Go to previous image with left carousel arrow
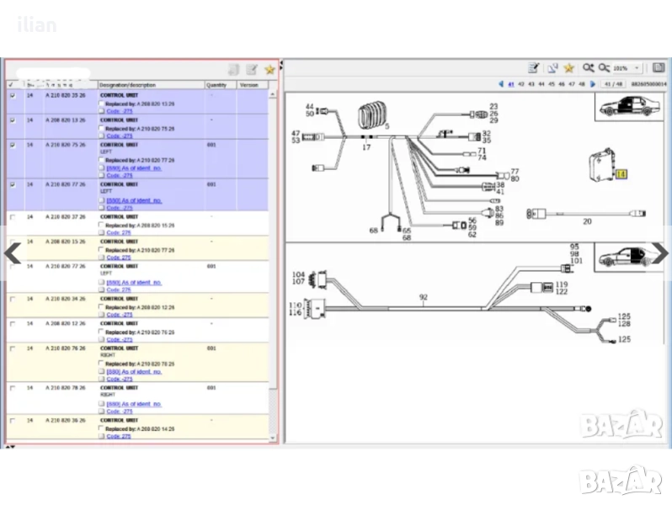This screenshot has height=505, width=672. [x=13, y=252]
